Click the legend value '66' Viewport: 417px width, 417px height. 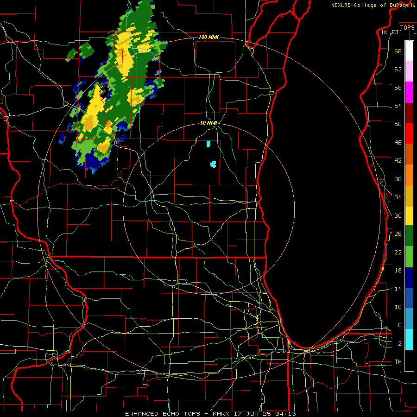coord(398,51)
